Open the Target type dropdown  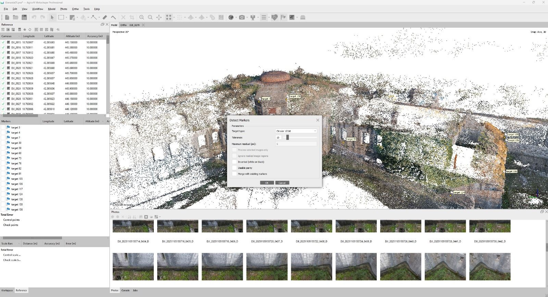(296, 131)
